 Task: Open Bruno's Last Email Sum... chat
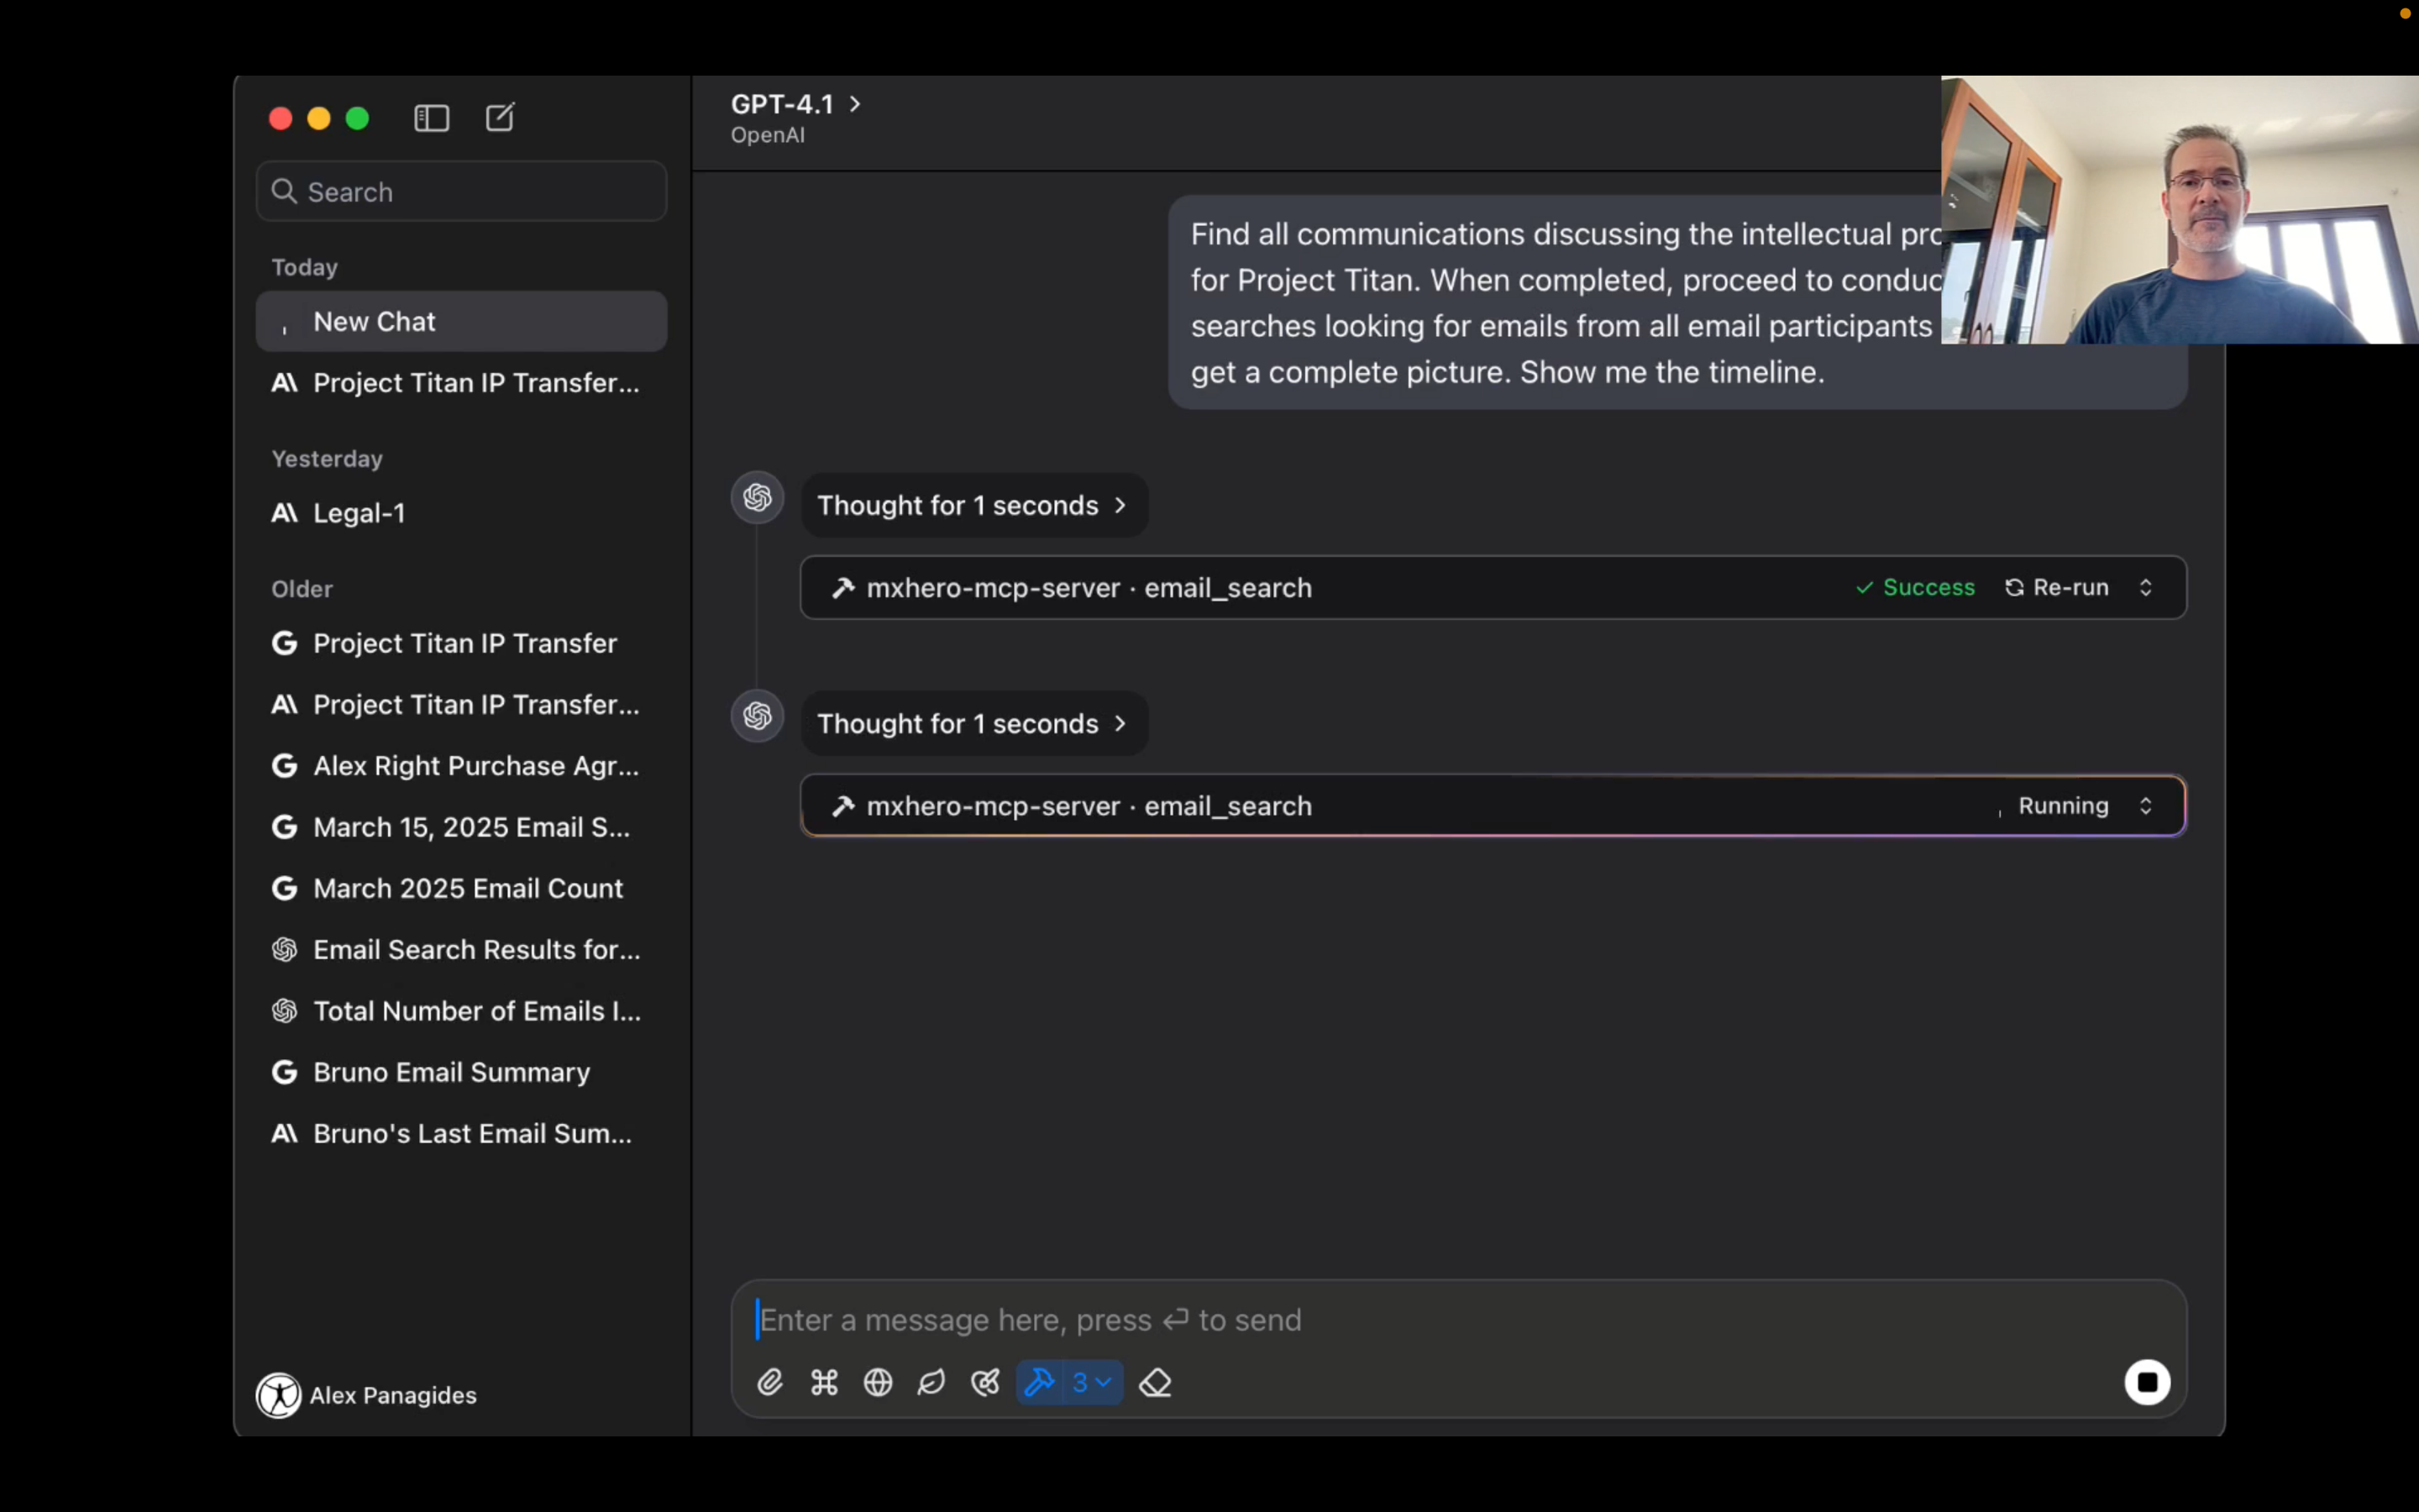[x=461, y=1134]
